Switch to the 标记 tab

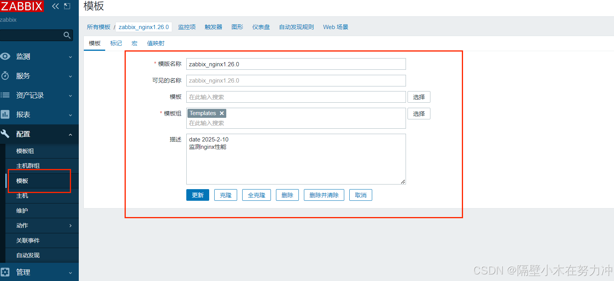[x=116, y=43]
